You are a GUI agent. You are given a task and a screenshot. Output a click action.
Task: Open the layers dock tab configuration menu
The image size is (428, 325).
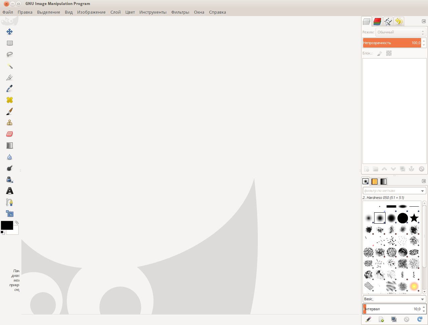tap(424, 21)
